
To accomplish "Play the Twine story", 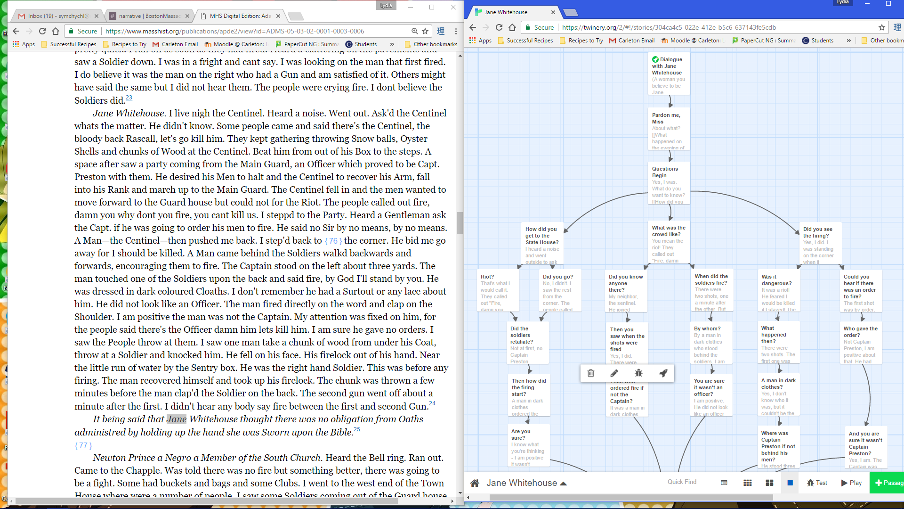I will (851, 483).
